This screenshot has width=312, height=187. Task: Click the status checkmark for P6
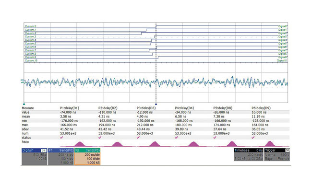pyautogui.click(x=253, y=138)
